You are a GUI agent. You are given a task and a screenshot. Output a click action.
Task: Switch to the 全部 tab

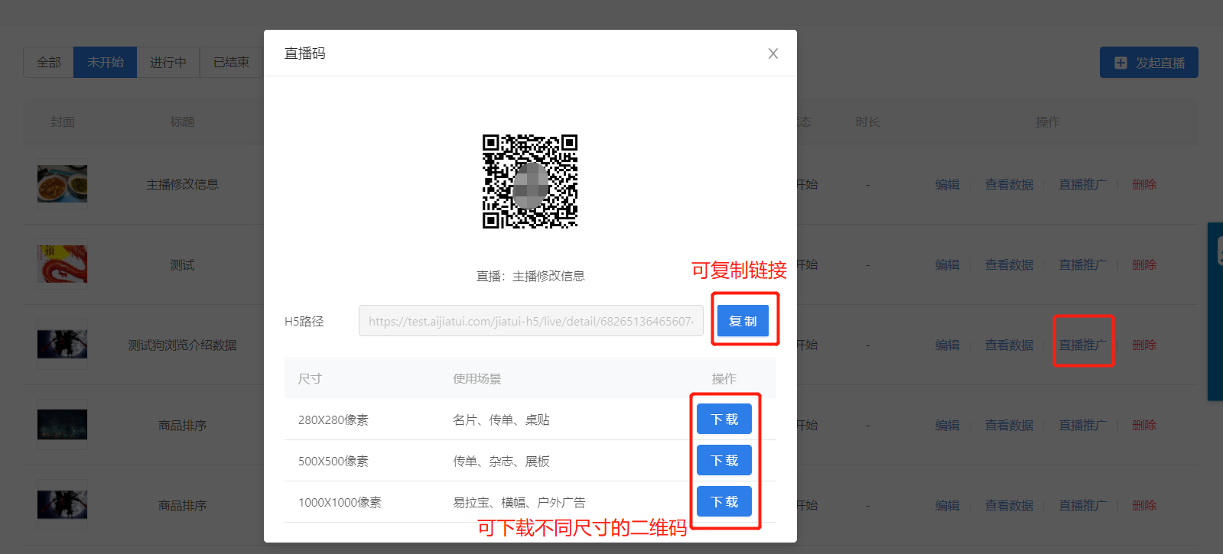tap(49, 62)
